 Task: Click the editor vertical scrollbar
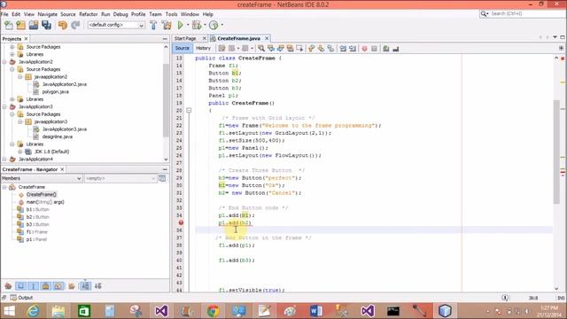click(556, 152)
